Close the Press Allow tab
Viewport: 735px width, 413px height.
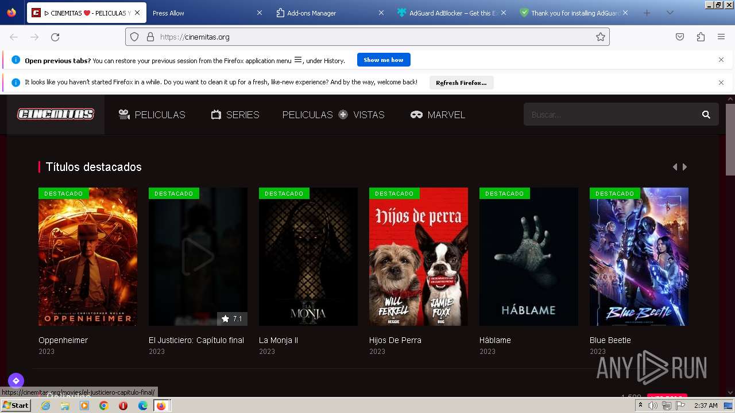point(259,13)
